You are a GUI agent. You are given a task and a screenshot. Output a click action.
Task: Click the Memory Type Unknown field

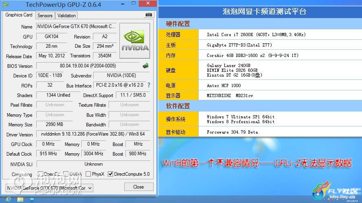point(54,115)
